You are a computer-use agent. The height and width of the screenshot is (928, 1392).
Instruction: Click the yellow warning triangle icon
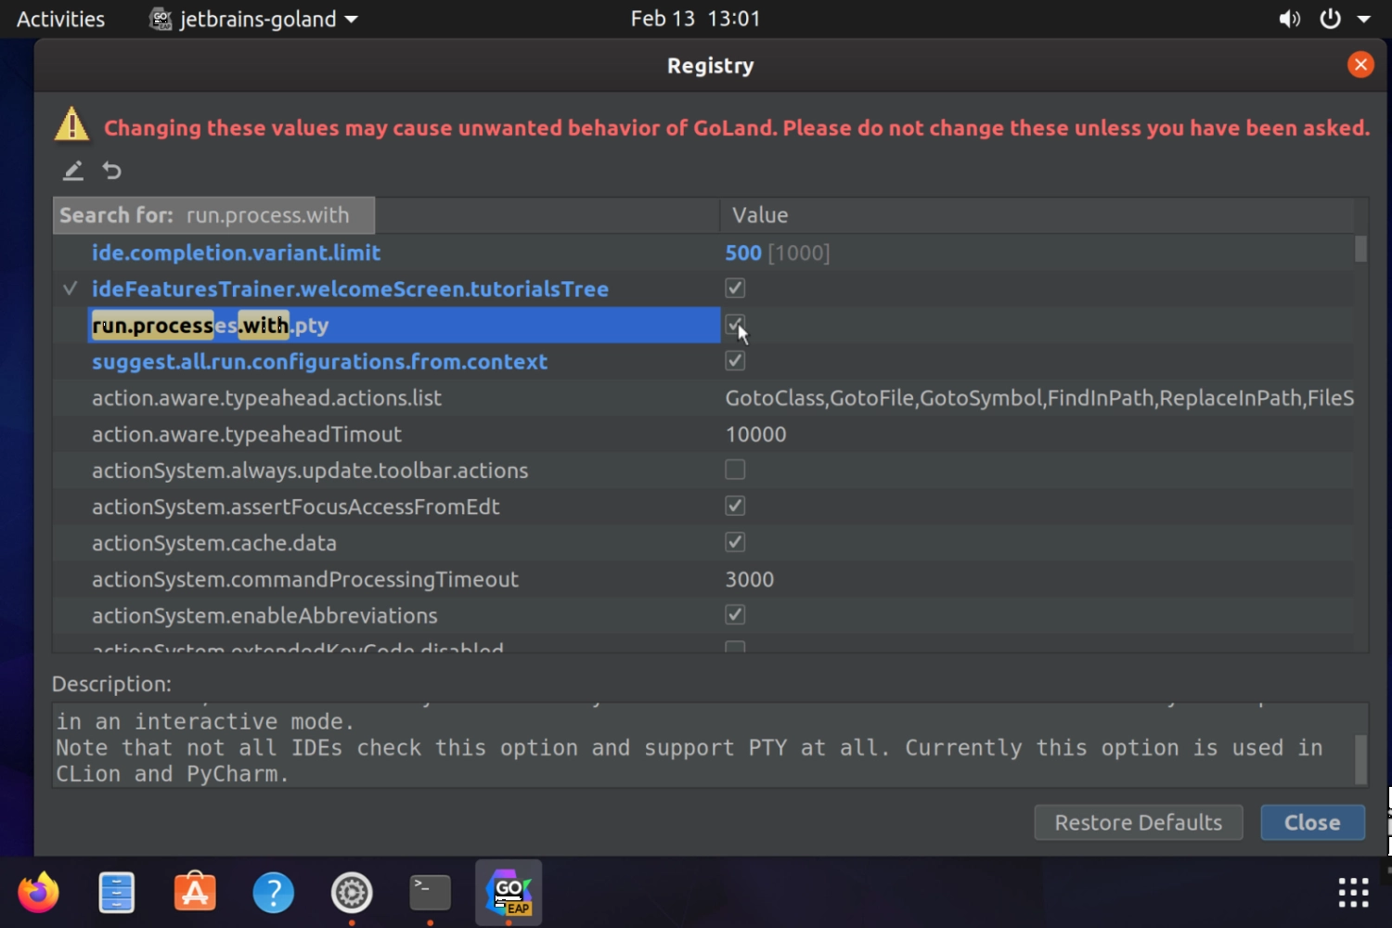point(72,125)
